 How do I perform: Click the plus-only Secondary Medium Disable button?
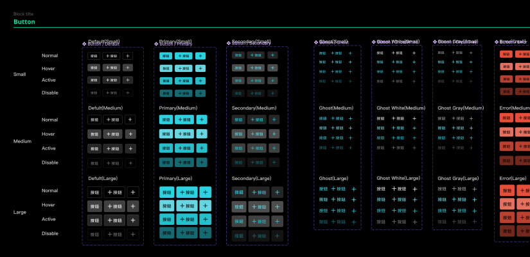click(274, 163)
